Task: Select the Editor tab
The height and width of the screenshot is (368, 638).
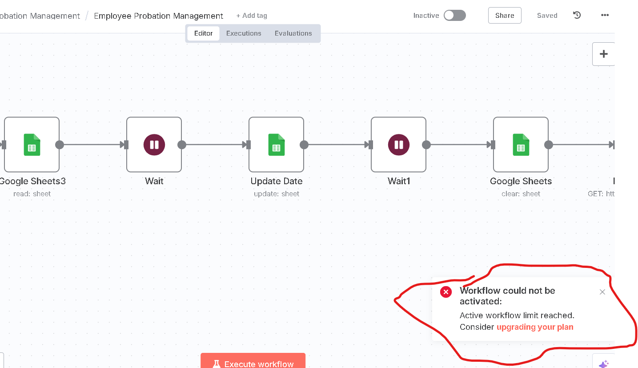Action: pyautogui.click(x=203, y=33)
